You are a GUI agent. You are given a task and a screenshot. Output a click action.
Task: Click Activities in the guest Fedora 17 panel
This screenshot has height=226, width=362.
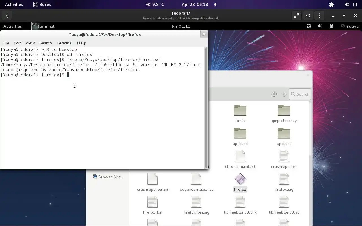click(13, 26)
